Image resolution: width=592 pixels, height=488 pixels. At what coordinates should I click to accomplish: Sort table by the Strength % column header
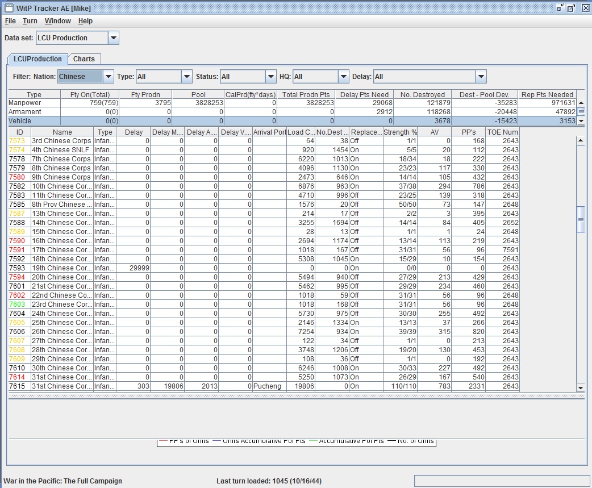(400, 132)
